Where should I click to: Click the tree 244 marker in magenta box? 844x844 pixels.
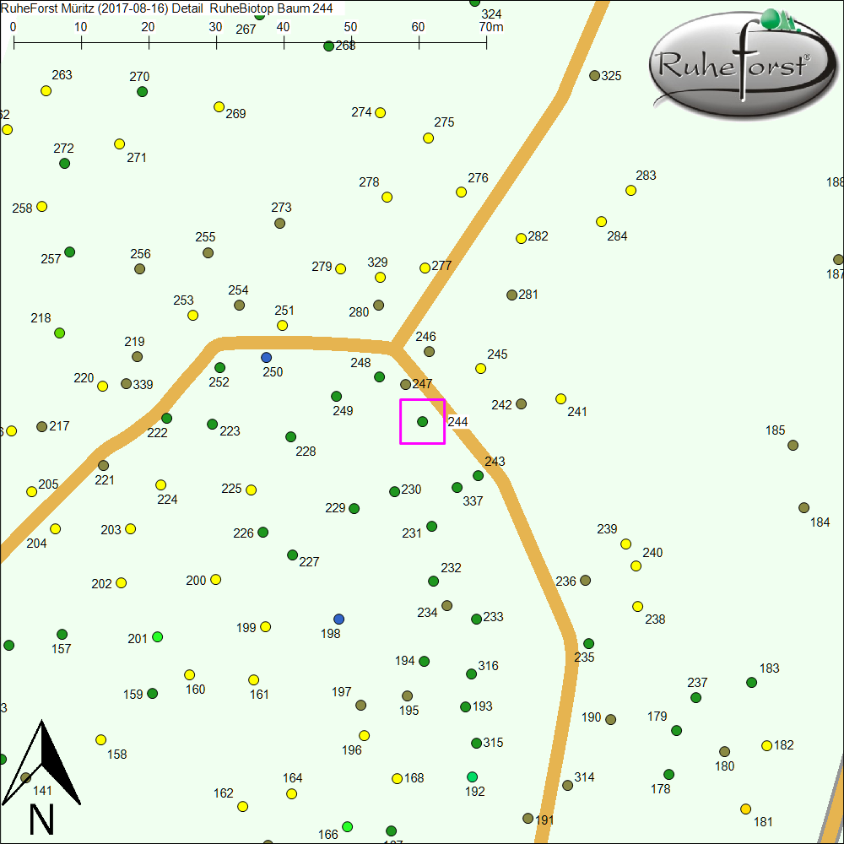[422, 421]
